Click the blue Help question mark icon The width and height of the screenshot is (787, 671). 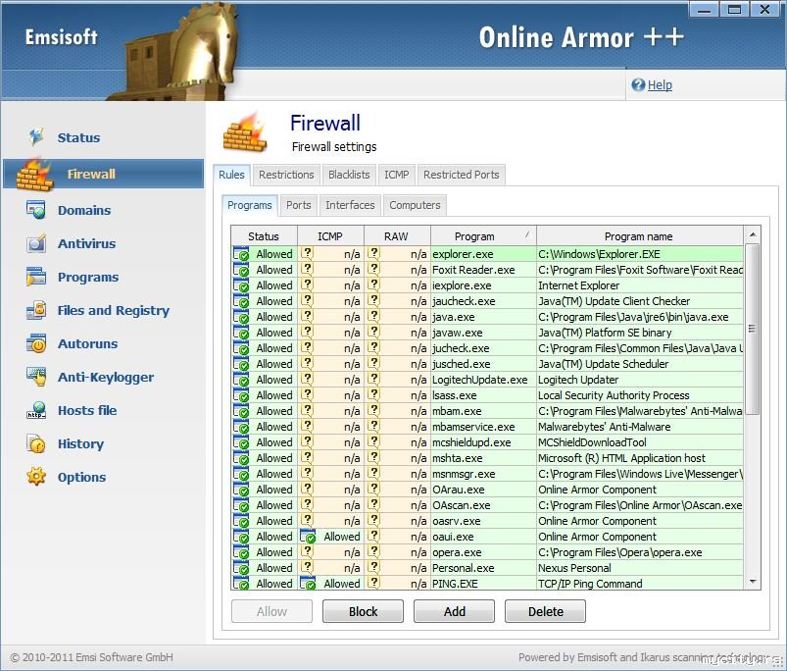click(638, 85)
